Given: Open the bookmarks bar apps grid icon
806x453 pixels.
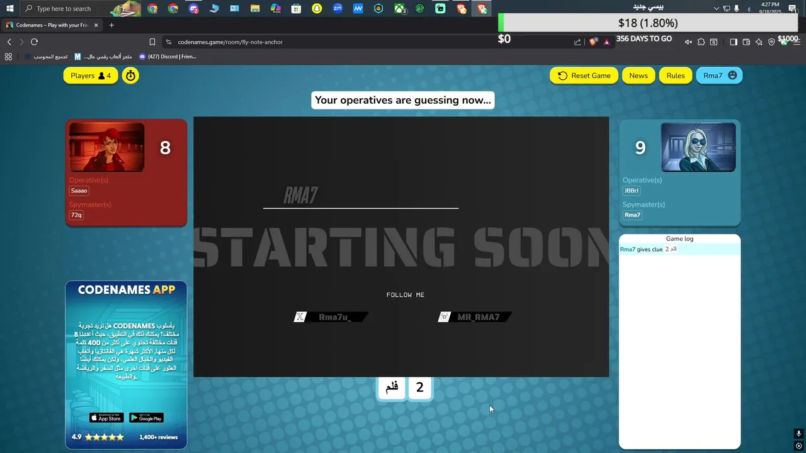Looking at the screenshot, I should click(8, 57).
